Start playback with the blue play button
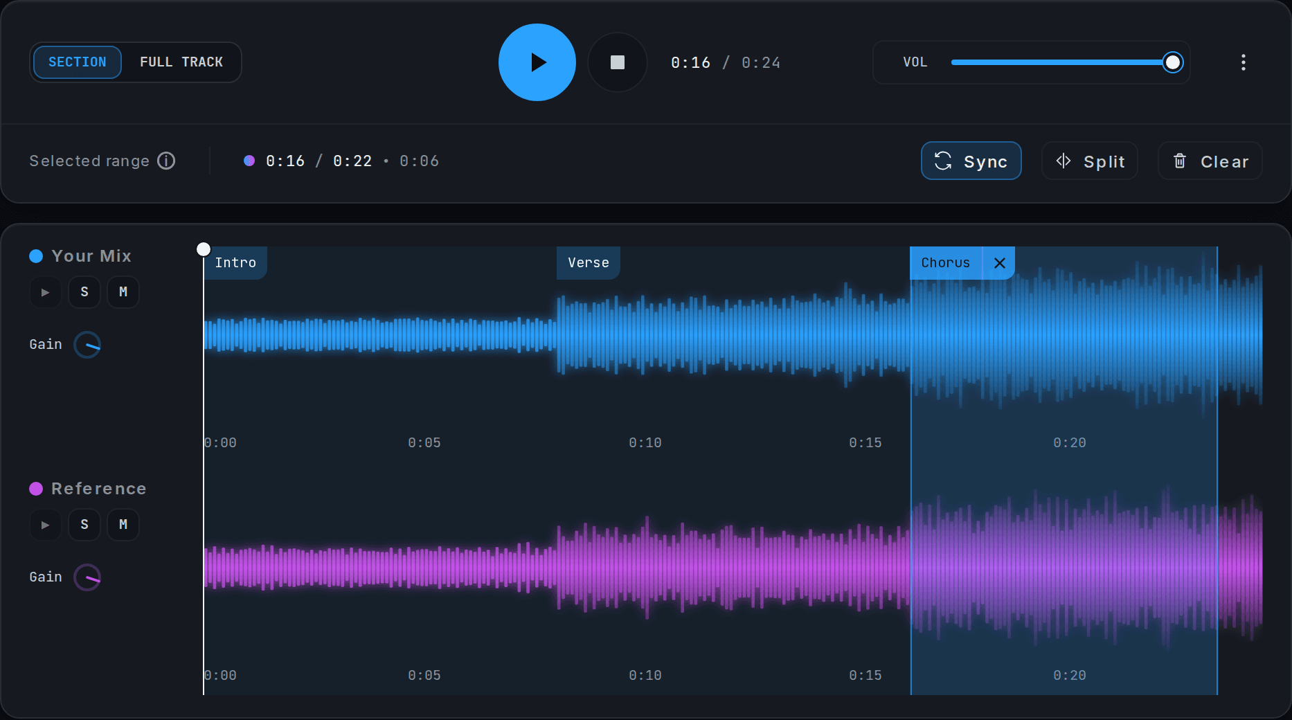1292x720 pixels. (537, 62)
